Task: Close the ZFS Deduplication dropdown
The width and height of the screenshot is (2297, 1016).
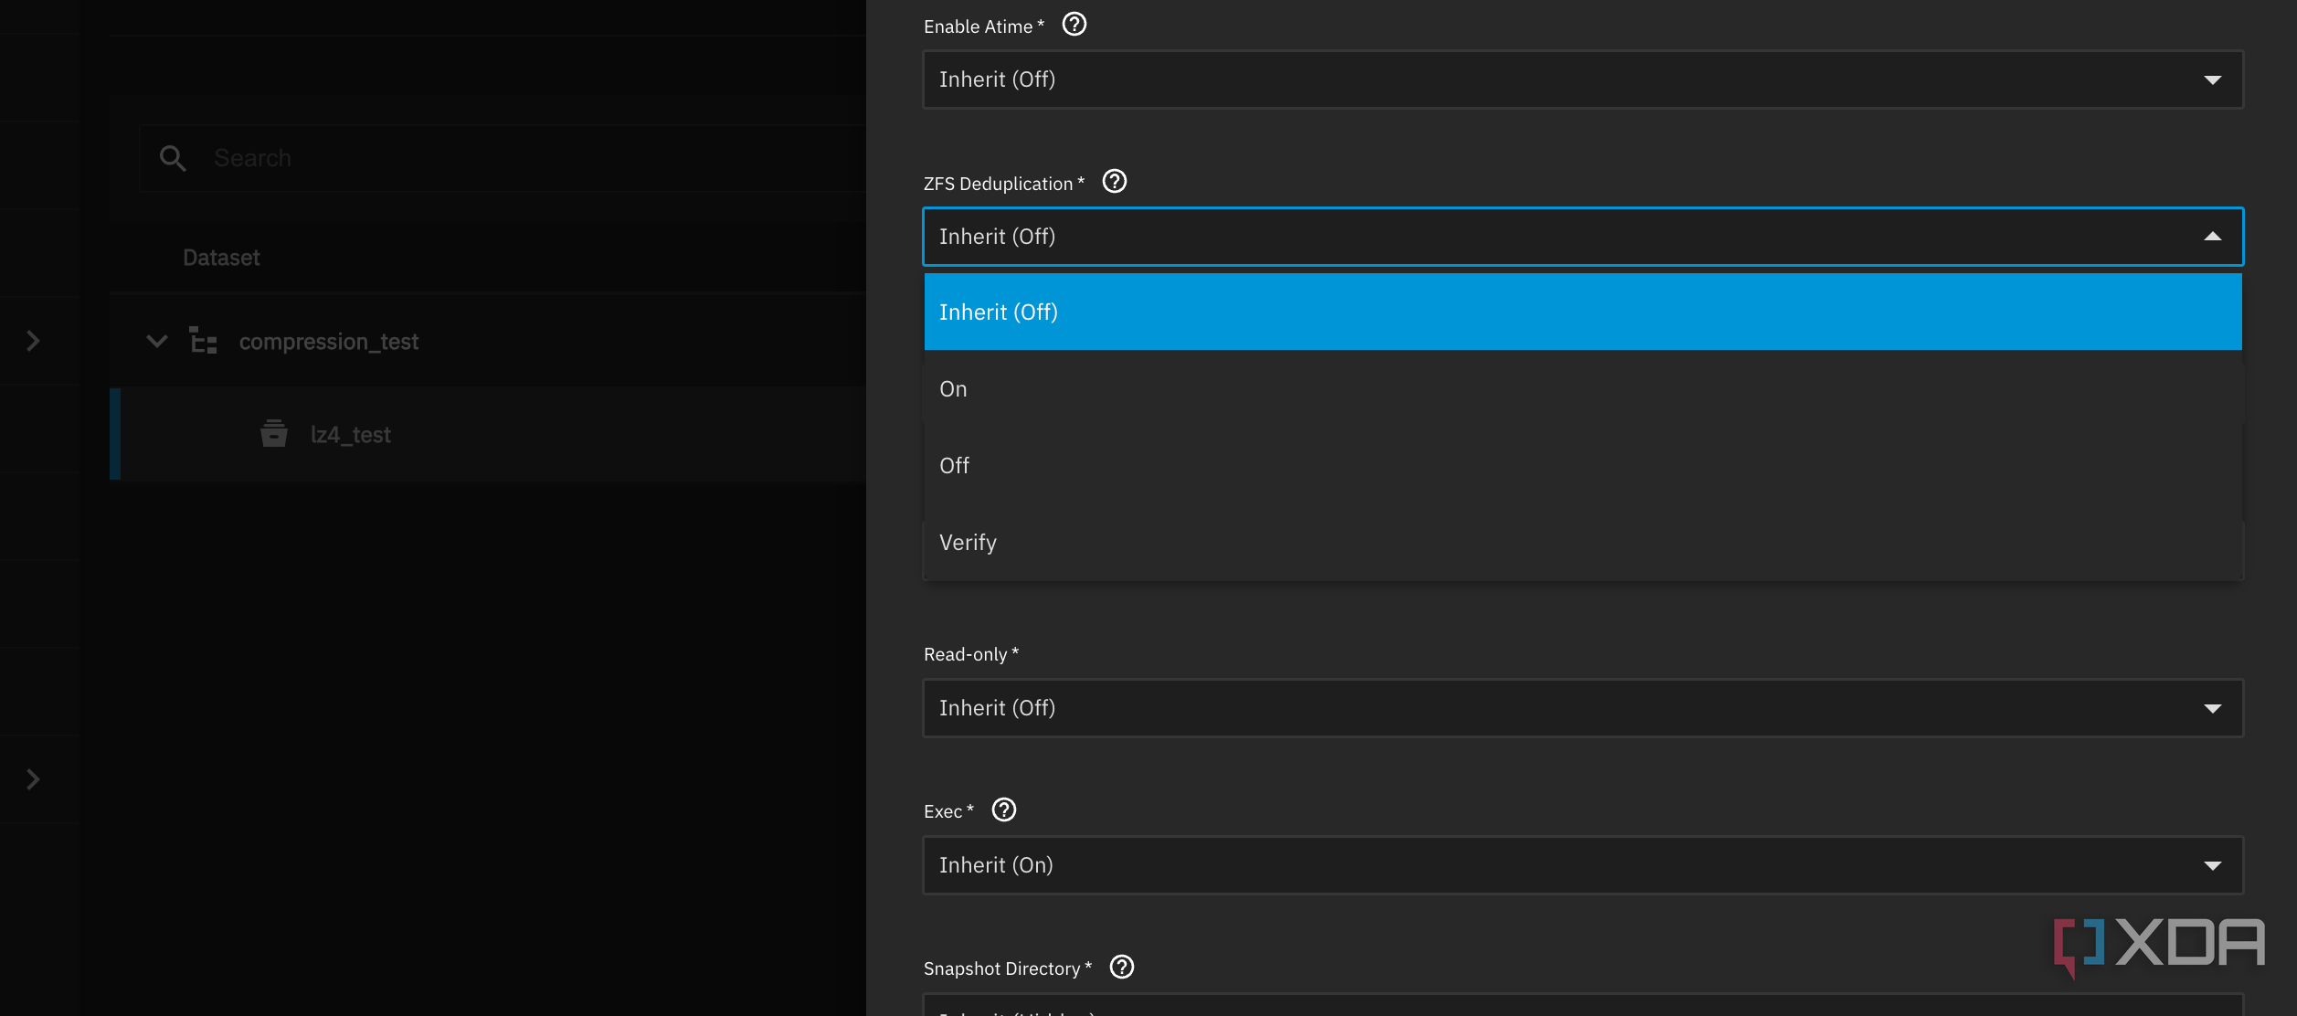Action: 1582,237
